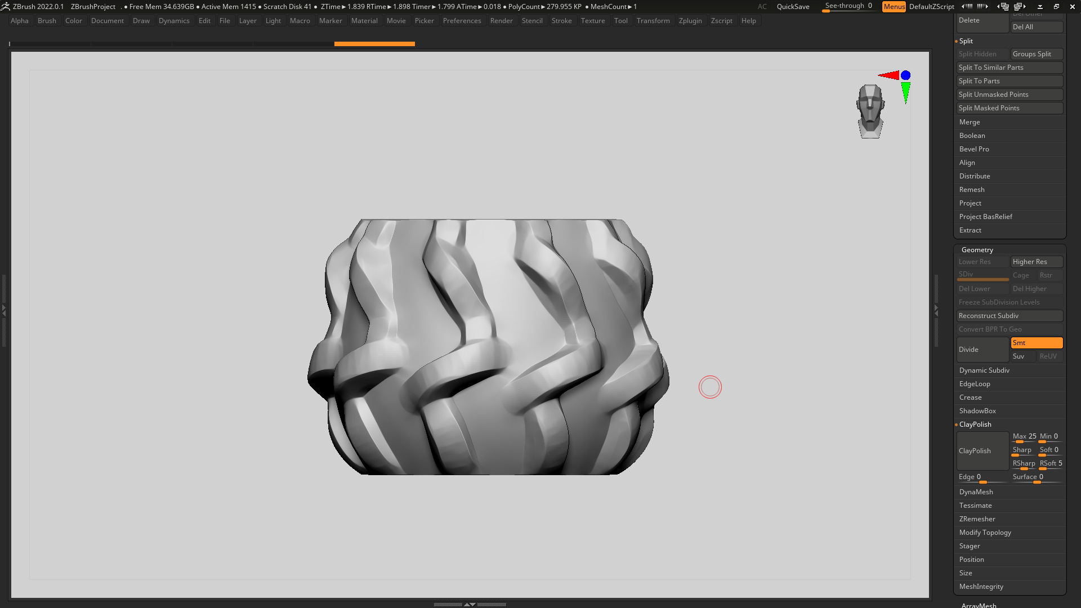Toggle Smt smoothing option
Screen dimensions: 1081x608
coord(1037,343)
